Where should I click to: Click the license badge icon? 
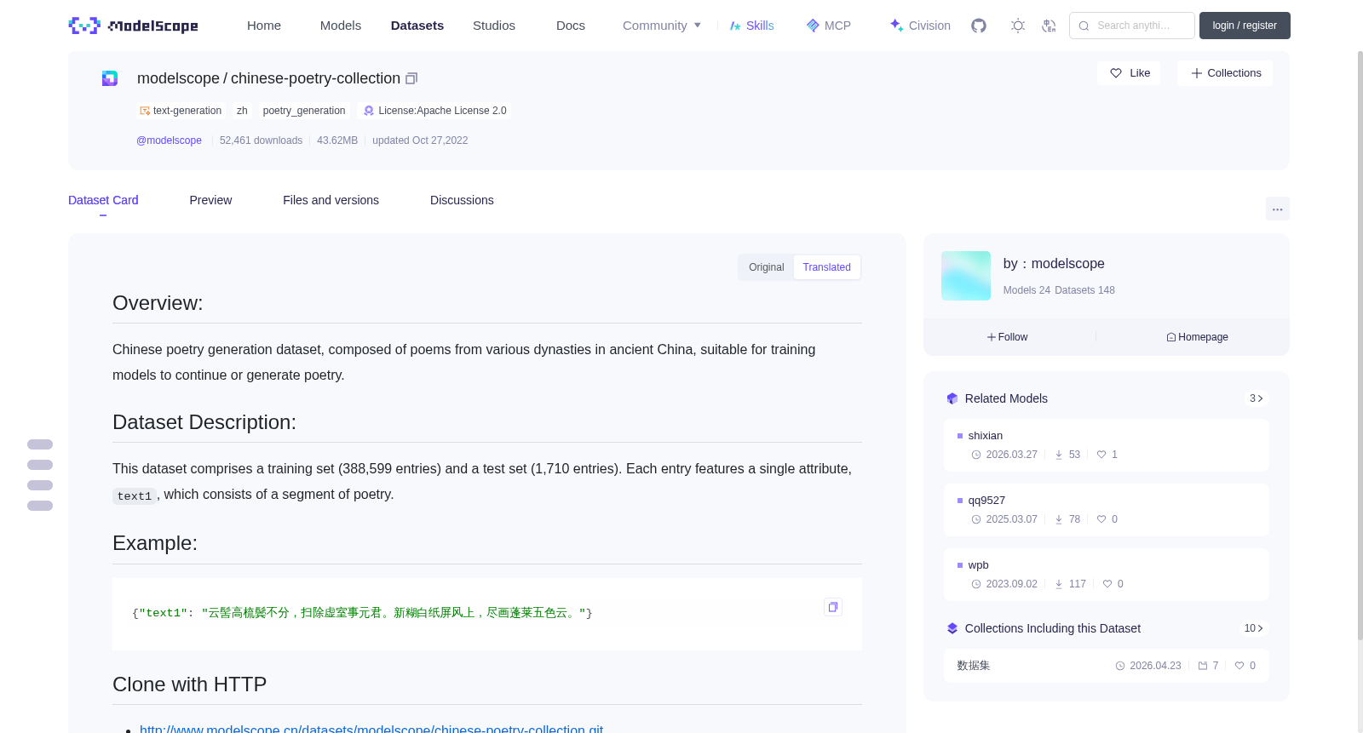[369, 111]
